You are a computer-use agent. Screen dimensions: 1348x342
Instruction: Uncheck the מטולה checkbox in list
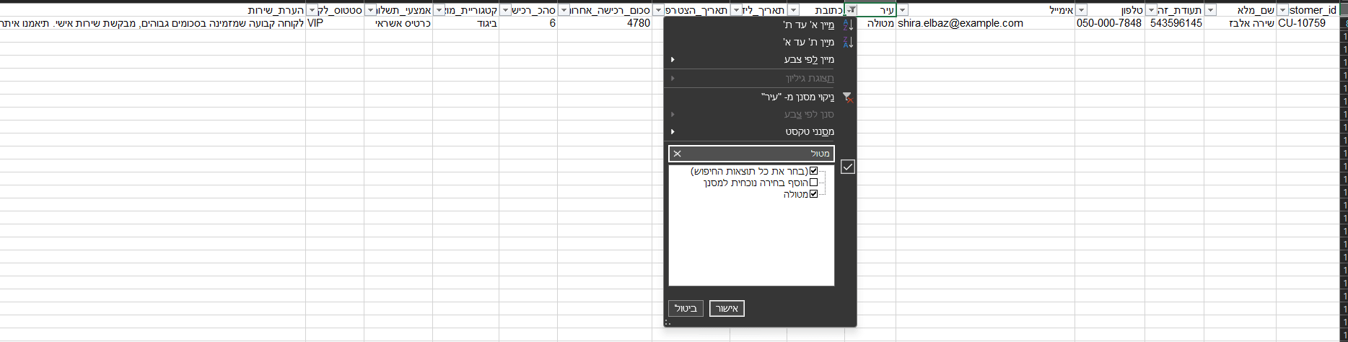tap(814, 194)
